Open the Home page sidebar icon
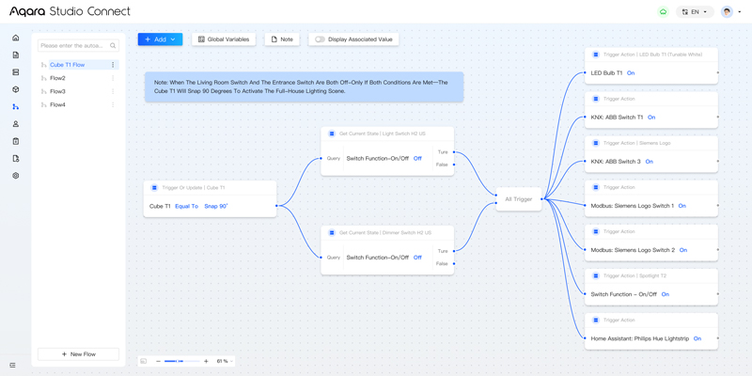Viewport: 752px width, 376px height. [15, 39]
